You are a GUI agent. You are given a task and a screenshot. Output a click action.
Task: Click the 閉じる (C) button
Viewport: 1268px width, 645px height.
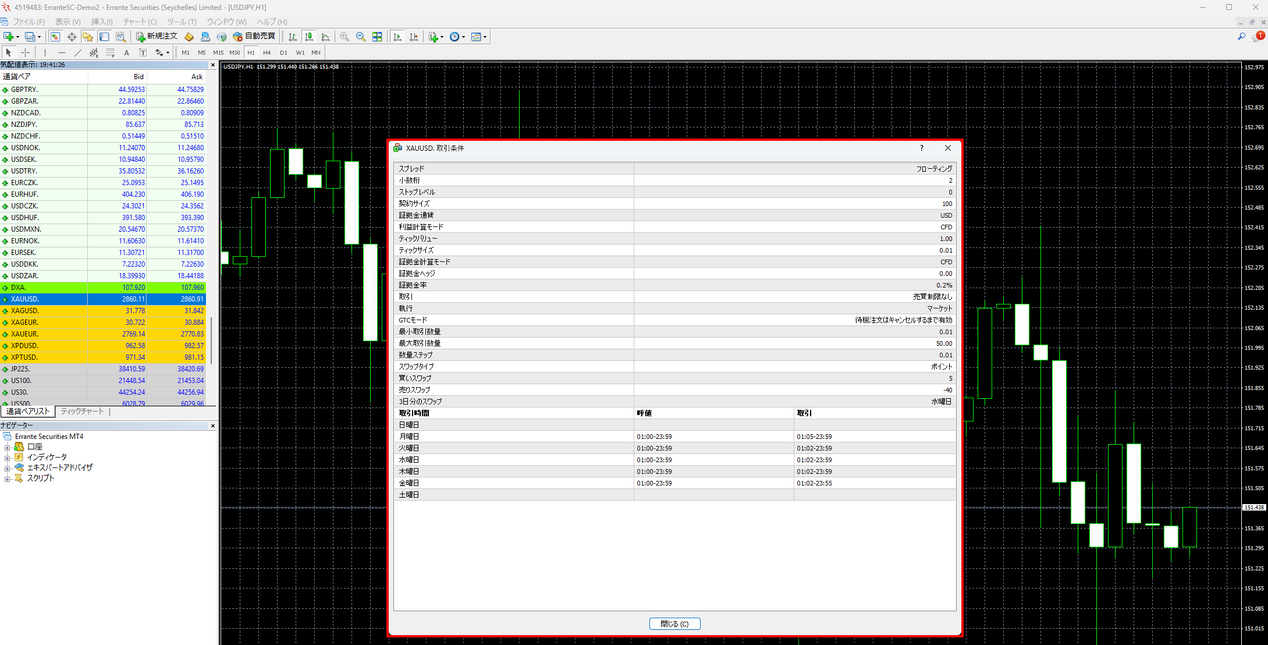(x=674, y=623)
